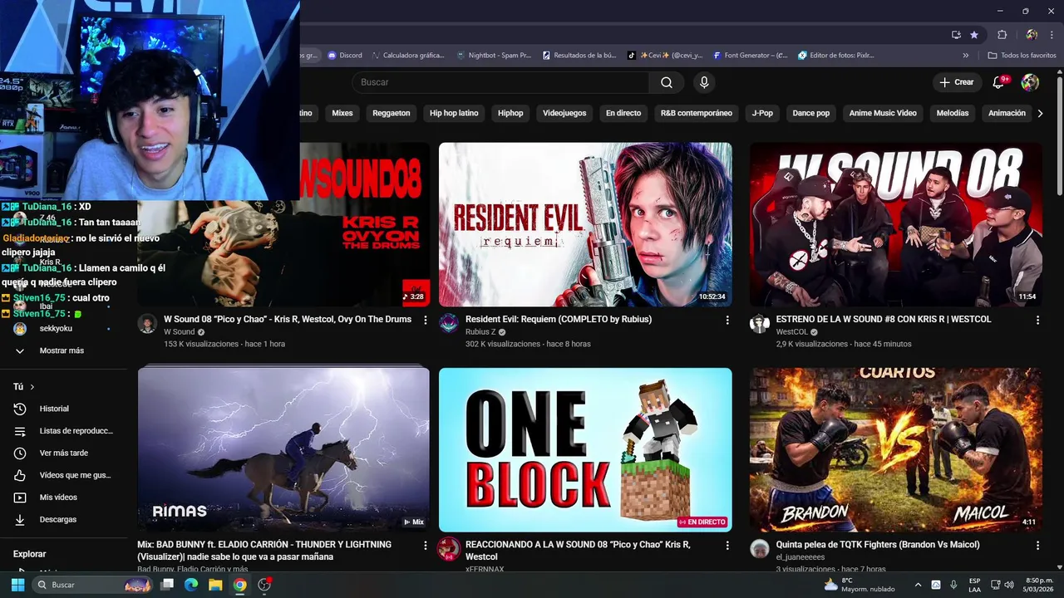Bookmark this page with the star icon
Image resolution: width=1064 pixels, height=598 pixels.
[x=974, y=35]
